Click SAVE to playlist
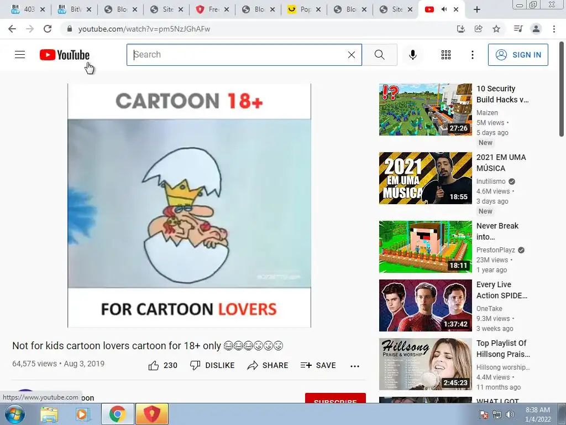The image size is (566, 425). tap(318, 365)
